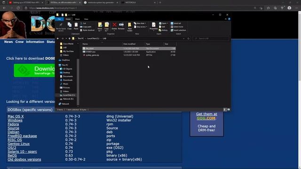Click the Rename ribbon icon
Screen dimensions: 301x169
(121, 26)
